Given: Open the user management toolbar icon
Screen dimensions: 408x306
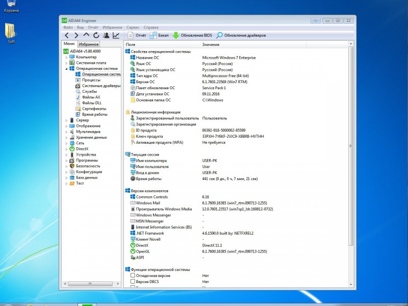Looking at the screenshot, I should coord(106,35).
